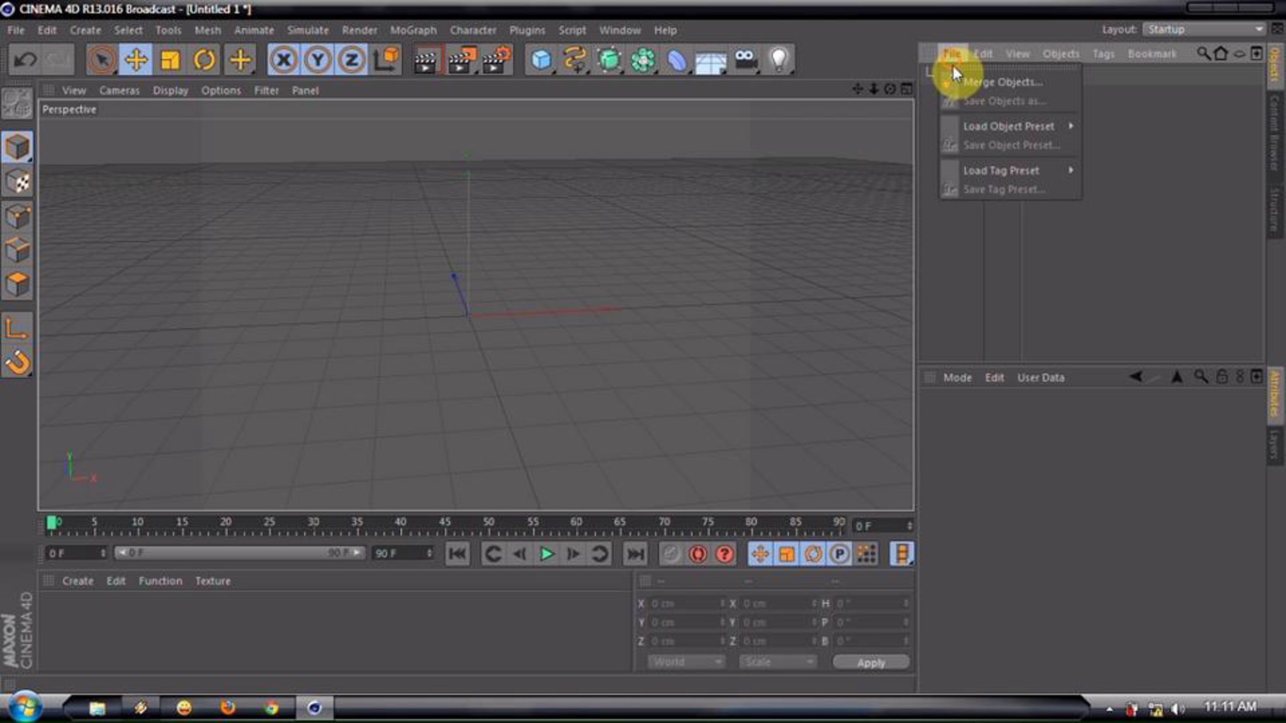Click the timeline frame 45 marker
The width and height of the screenshot is (1286, 723).
point(445,522)
